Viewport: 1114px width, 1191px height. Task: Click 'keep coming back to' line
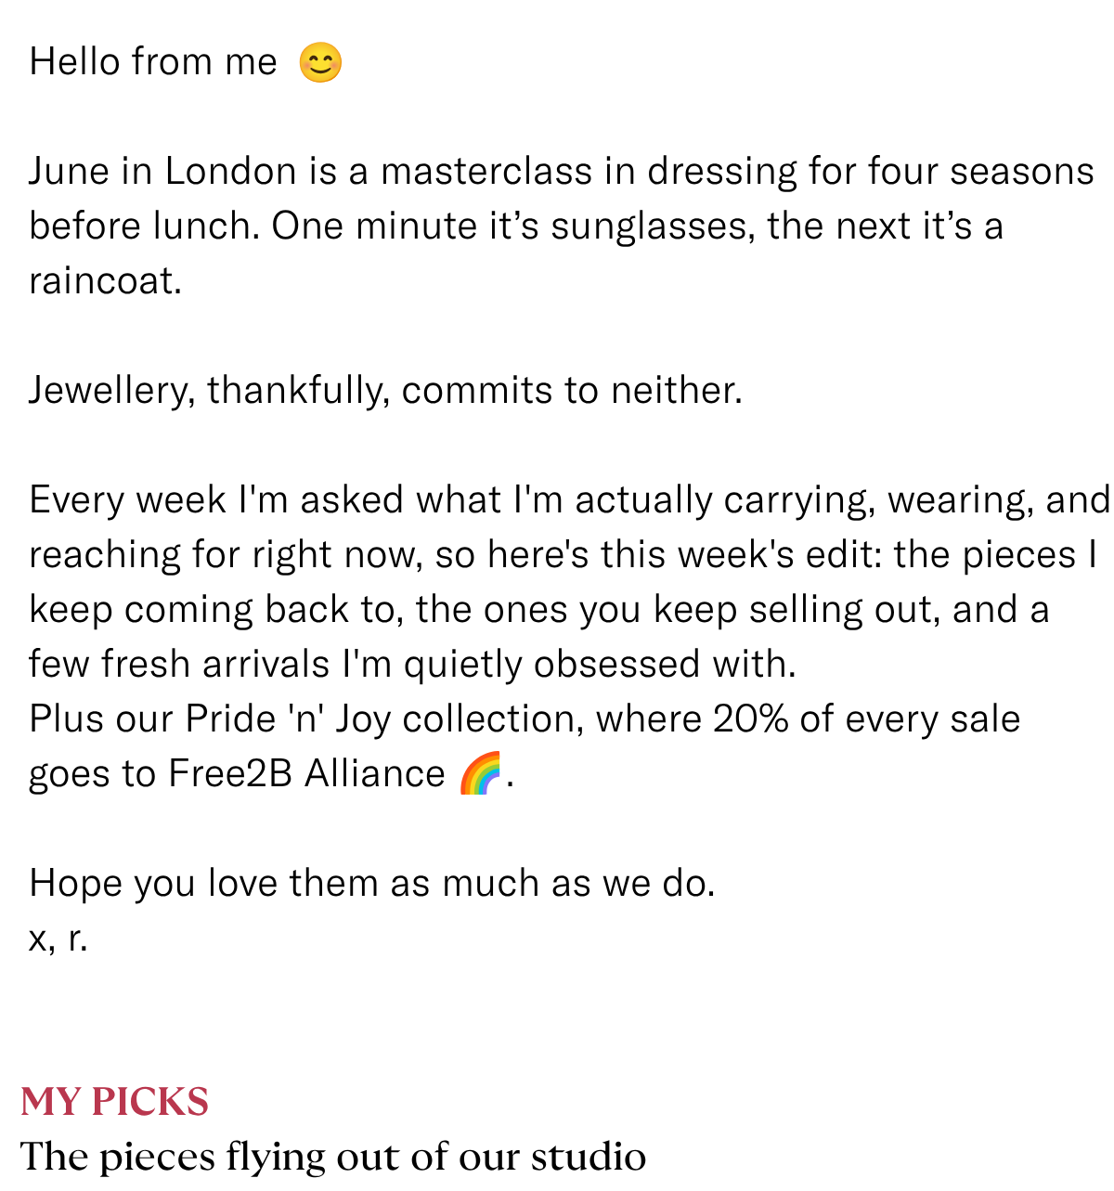pyautogui.click(x=539, y=610)
